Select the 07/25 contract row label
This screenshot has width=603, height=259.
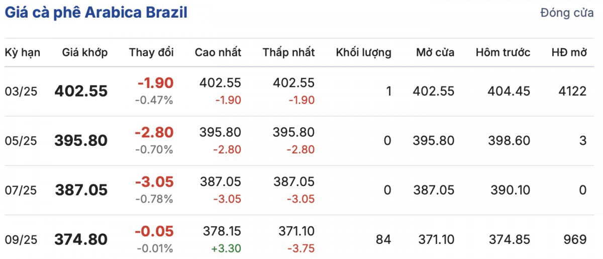tap(21, 190)
